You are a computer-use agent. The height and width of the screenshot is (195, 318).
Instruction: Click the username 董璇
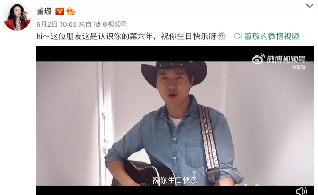point(44,11)
